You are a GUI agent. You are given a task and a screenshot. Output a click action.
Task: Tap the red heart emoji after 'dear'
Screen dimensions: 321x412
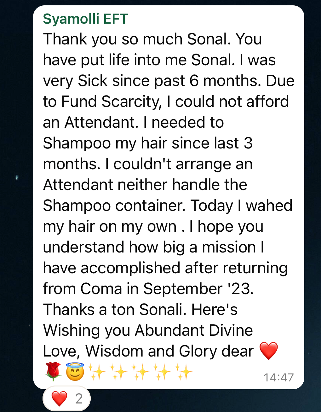(268, 351)
